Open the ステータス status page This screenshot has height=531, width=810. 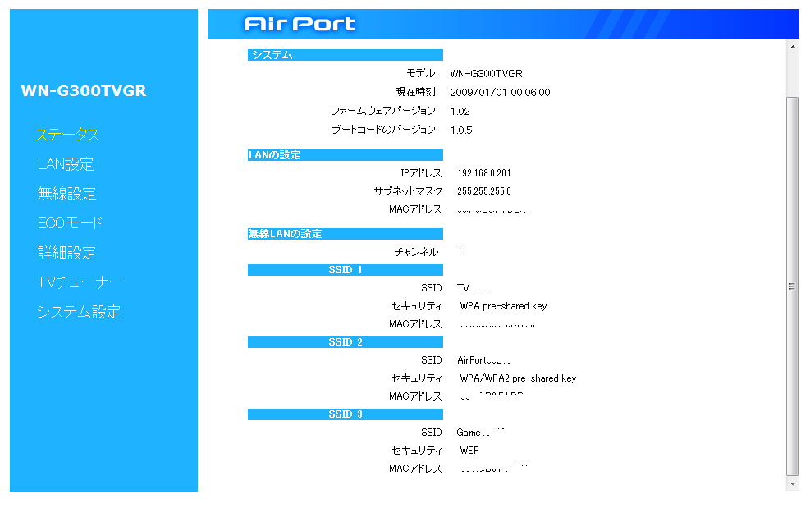(67, 135)
